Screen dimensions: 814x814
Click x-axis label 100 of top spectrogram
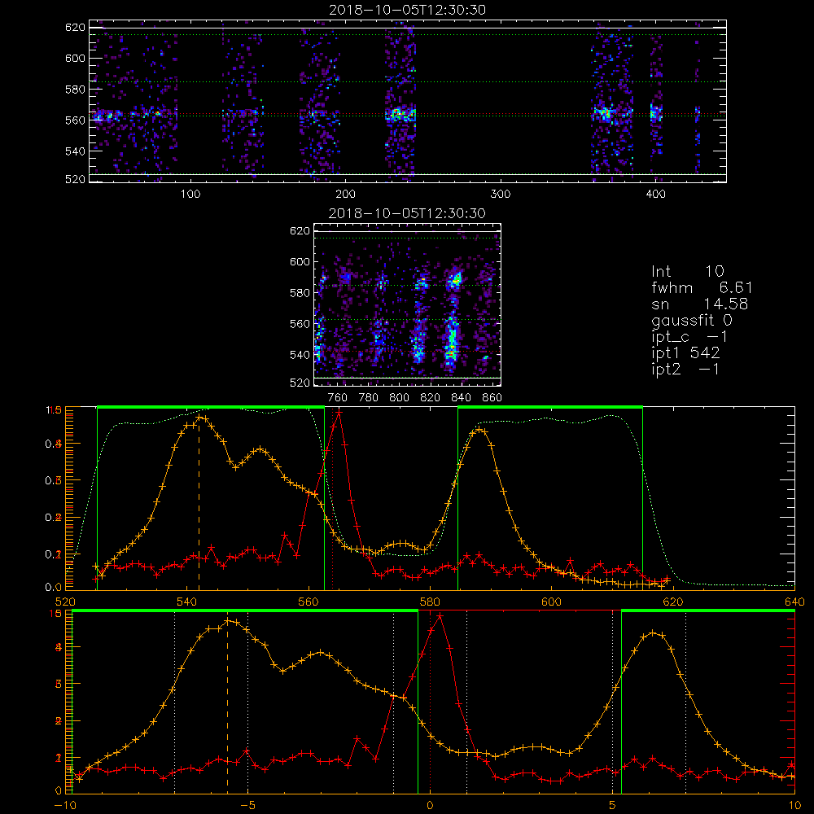pos(190,195)
